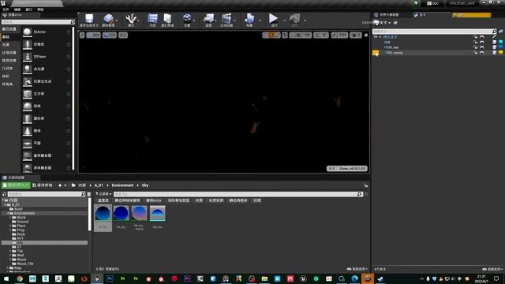This screenshot has height=284, width=505.
Task: Open the Content browser toolbar icon
Action: click(152, 20)
